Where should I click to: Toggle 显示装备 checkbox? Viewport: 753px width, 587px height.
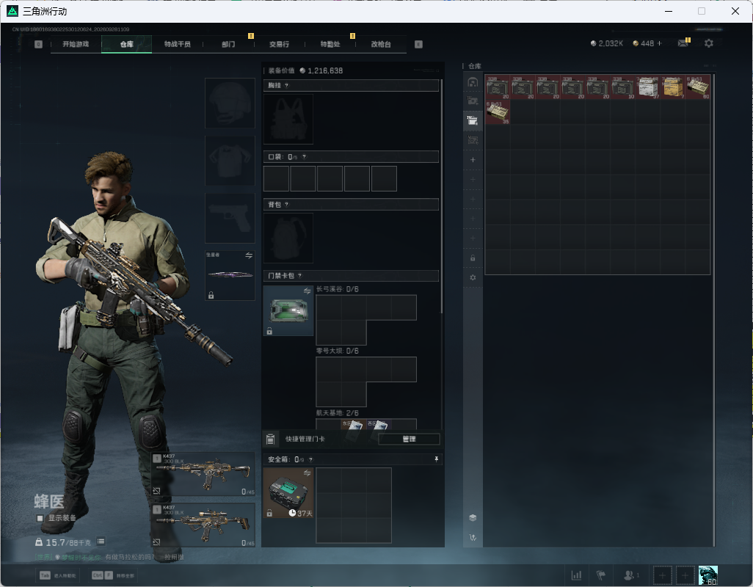coord(40,518)
